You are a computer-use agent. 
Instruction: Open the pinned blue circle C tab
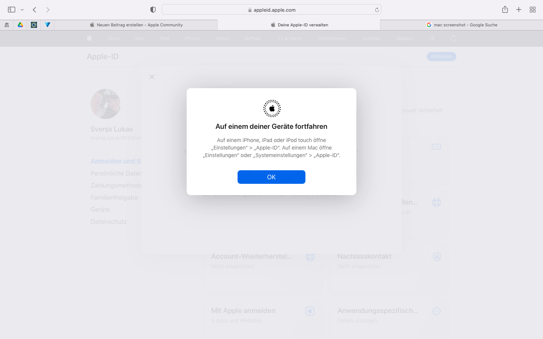[x=34, y=25]
